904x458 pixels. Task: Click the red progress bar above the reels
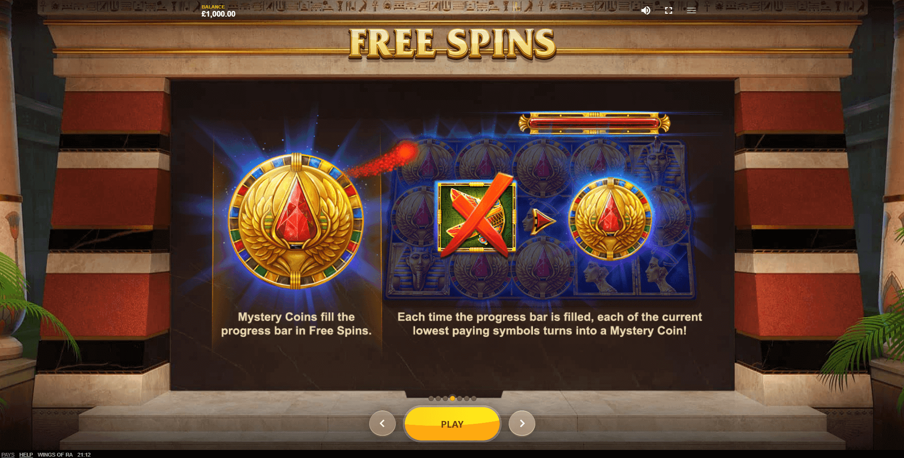pos(594,123)
